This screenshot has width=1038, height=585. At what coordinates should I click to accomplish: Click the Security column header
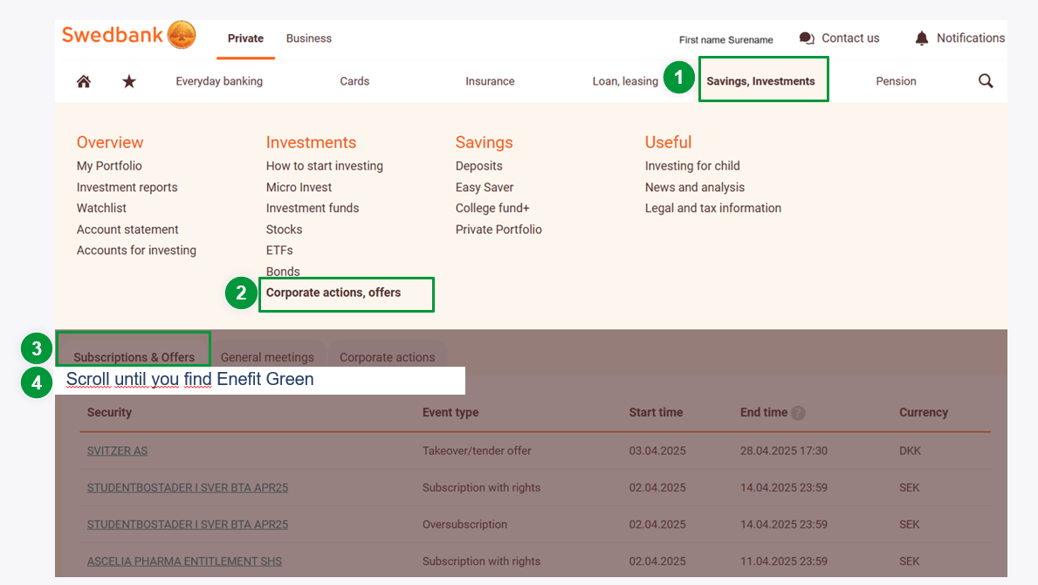[109, 412]
